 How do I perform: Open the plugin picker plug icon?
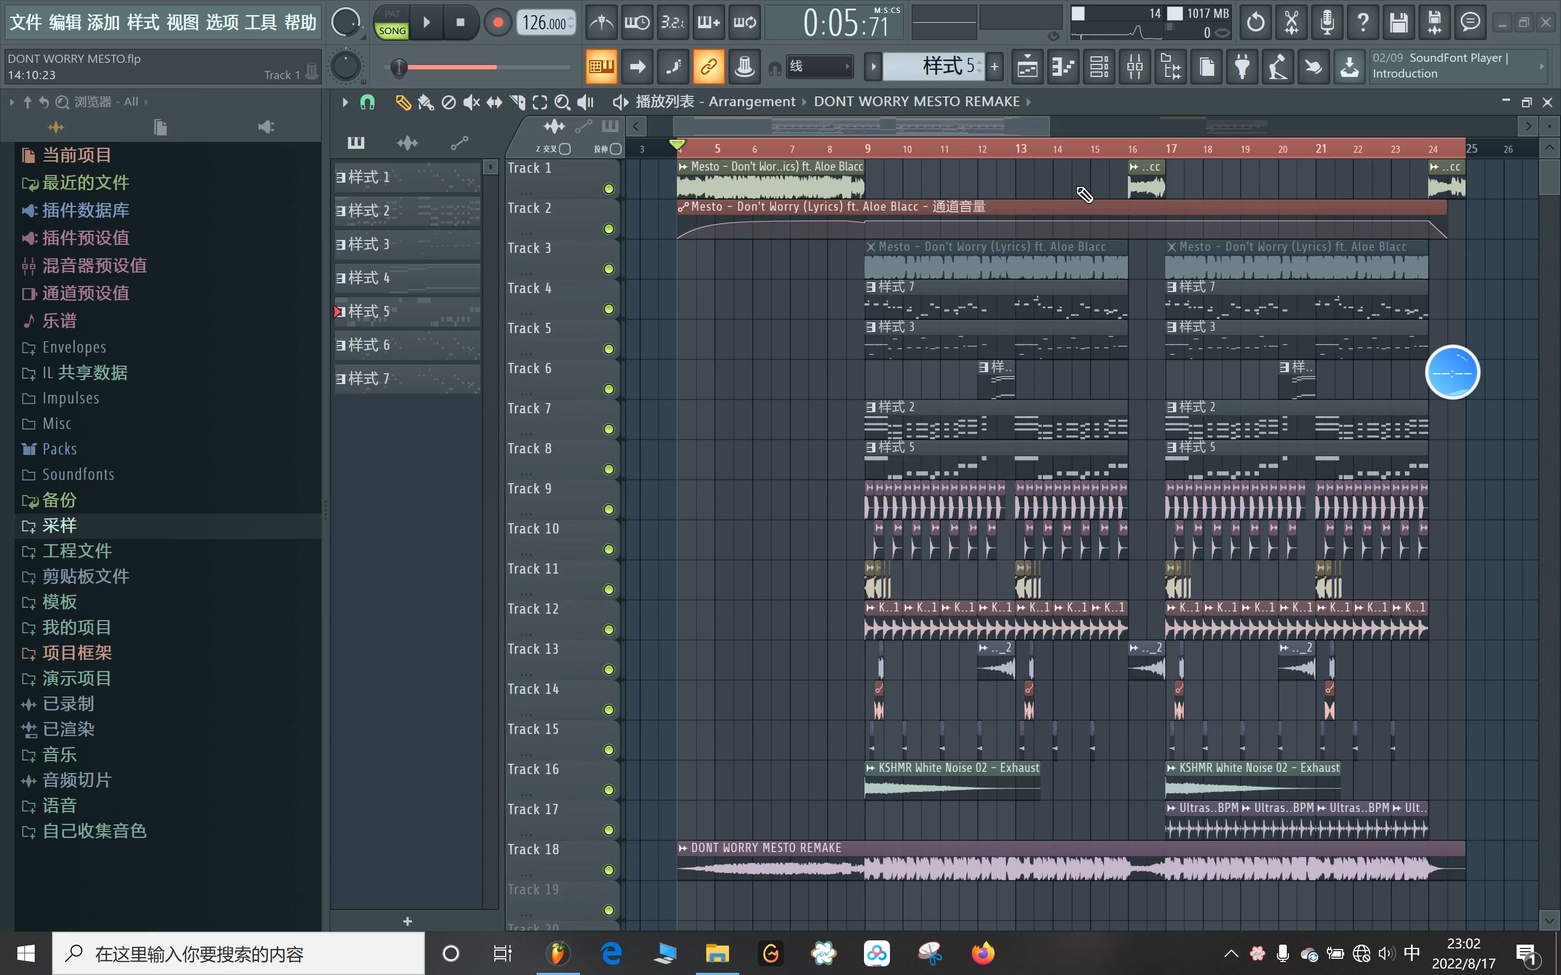1242,67
